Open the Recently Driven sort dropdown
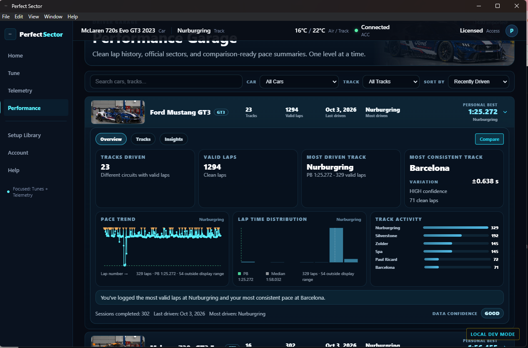The width and height of the screenshot is (528, 348). tap(478, 82)
